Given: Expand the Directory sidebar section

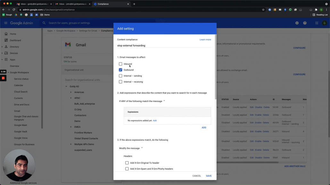Looking at the screenshot, I should click(x=2, y=47).
